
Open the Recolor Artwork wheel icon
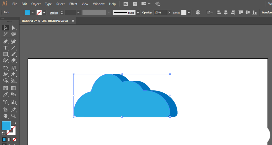pyautogui.click(x=198, y=12)
